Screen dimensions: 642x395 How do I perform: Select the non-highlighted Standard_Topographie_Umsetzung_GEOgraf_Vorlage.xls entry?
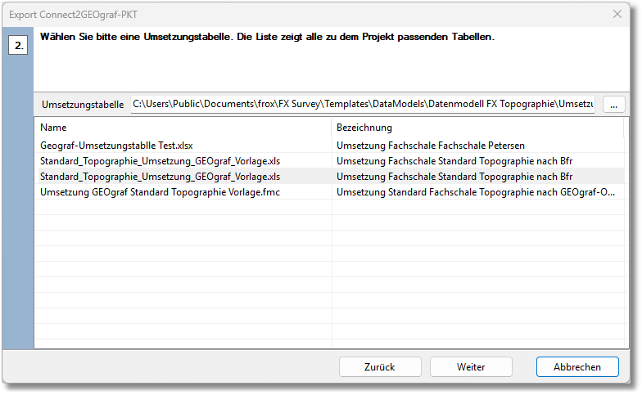160,161
